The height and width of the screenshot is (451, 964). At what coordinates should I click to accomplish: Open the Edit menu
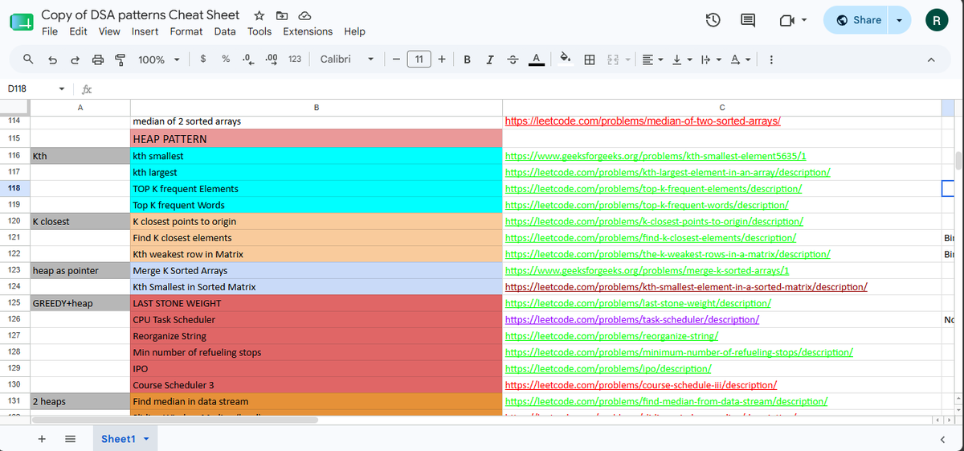coord(78,31)
